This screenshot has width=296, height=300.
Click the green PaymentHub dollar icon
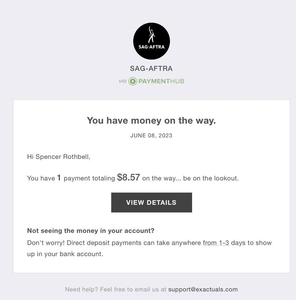(x=133, y=81)
